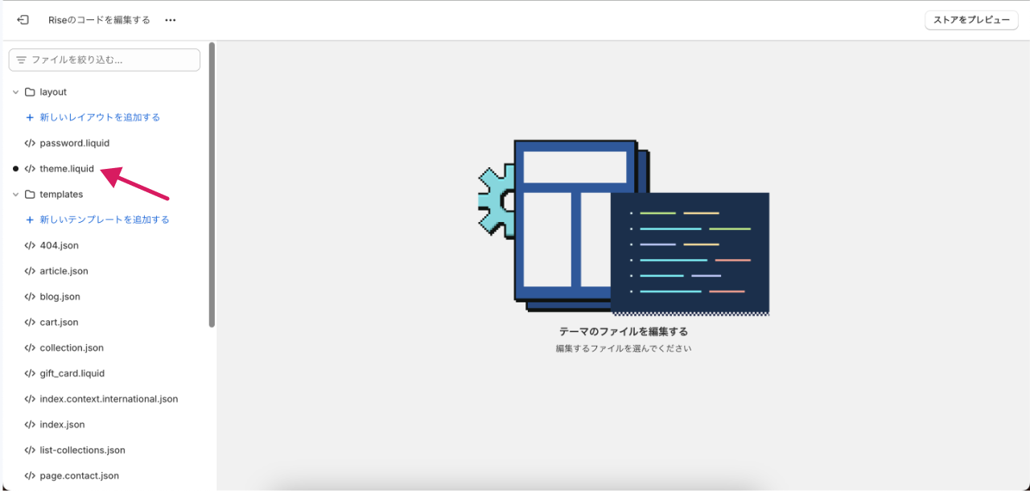Collapse the layout folder chevron
The image size is (1030, 493).
(x=15, y=92)
